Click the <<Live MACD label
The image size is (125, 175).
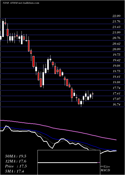[x=105, y=168]
